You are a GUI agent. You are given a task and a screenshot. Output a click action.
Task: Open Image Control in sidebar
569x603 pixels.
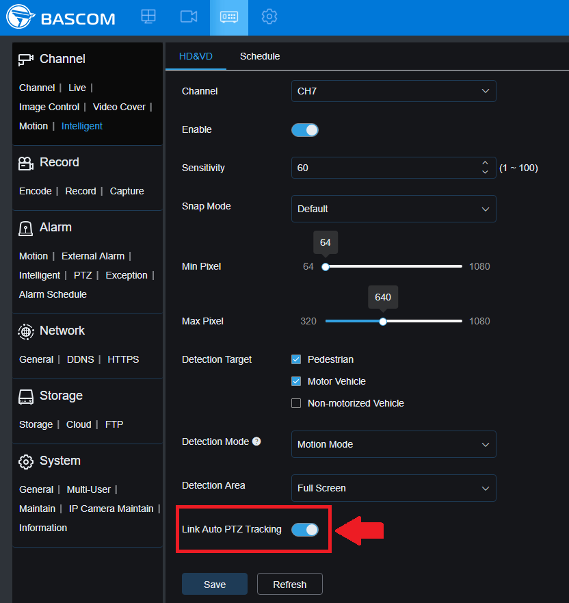(x=49, y=107)
